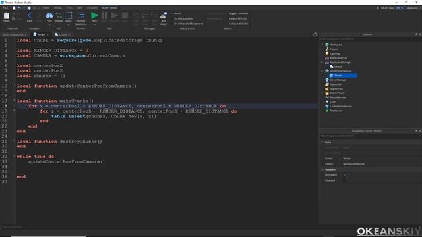Switch to the VIEW ribbon tab

coord(80,8)
